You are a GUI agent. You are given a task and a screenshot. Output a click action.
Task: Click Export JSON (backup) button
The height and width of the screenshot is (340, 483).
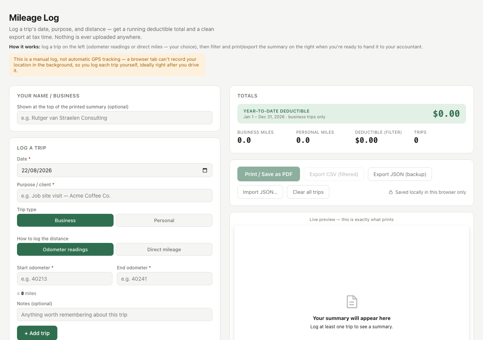click(400, 174)
